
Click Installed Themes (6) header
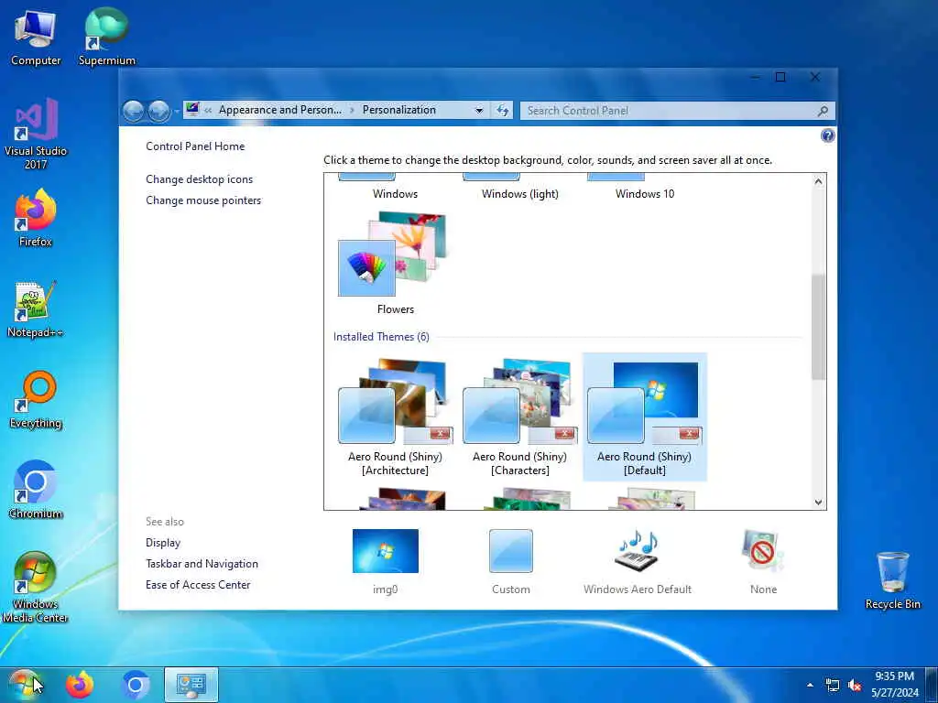pyautogui.click(x=381, y=337)
